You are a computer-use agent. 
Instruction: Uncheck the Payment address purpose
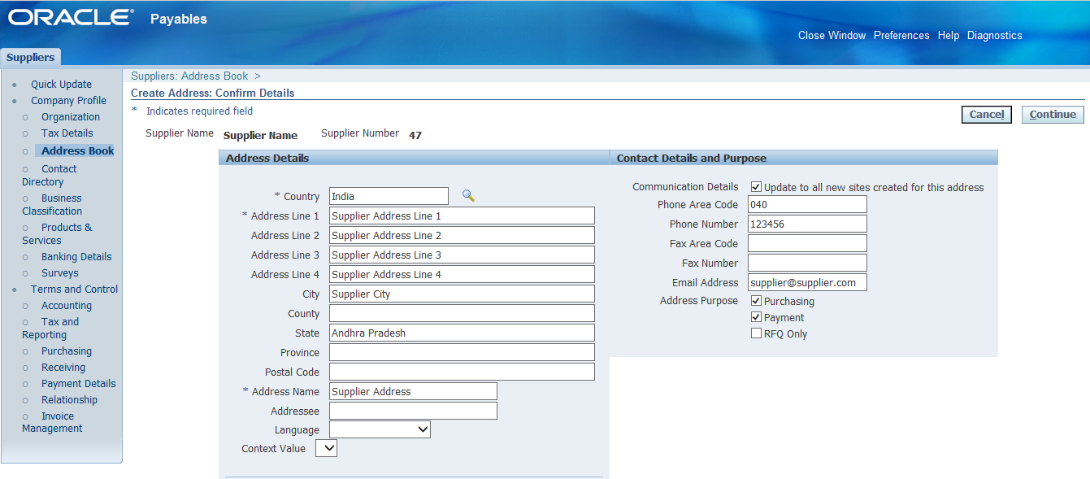(x=756, y=318)
